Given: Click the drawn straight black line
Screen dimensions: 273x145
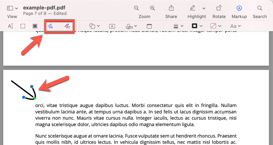Looking at the screenshot, I should pyautogui.click(x=22, y=88).
